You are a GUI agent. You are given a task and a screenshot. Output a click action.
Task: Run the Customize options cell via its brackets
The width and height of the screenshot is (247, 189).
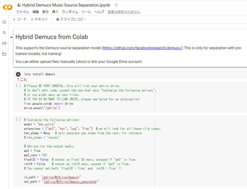point(18,119)
